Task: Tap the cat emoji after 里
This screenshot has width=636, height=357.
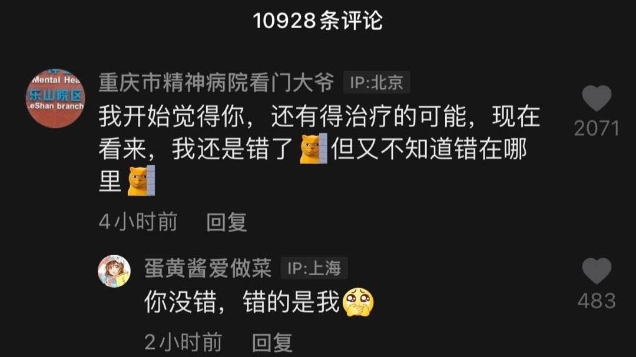Action: point(141,181)
